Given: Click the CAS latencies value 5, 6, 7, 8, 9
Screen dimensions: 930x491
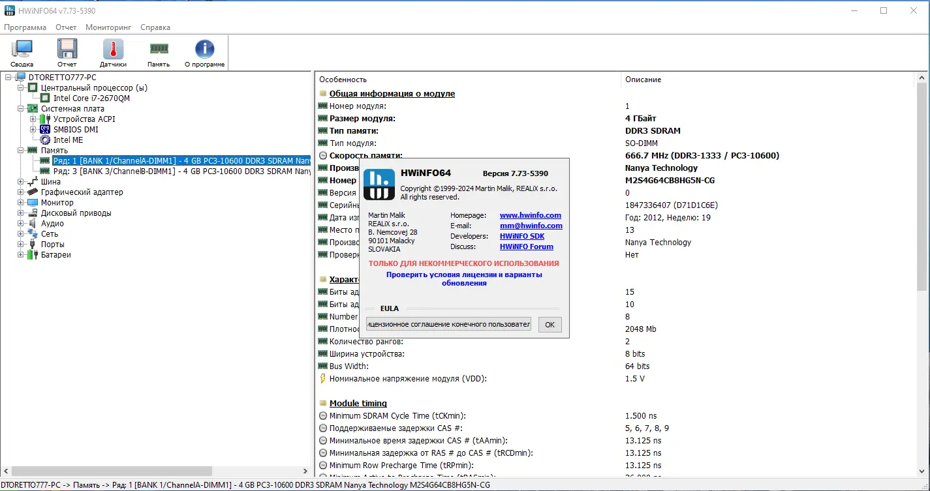Looking at the screenshot, I should tap(647, 428).
